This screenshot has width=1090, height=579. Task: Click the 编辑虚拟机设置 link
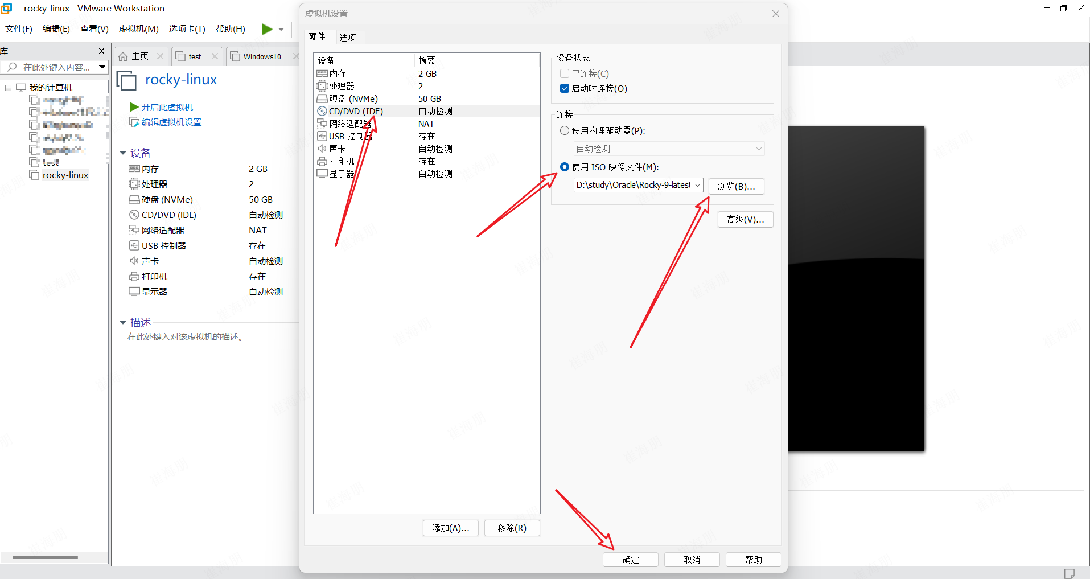[x=171, y=122]
